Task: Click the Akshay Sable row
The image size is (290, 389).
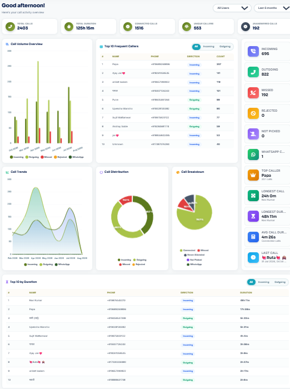Action: [x=167, y=127]
